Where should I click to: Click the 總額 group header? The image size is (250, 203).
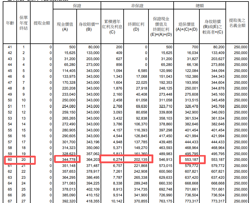coord(200,6)
